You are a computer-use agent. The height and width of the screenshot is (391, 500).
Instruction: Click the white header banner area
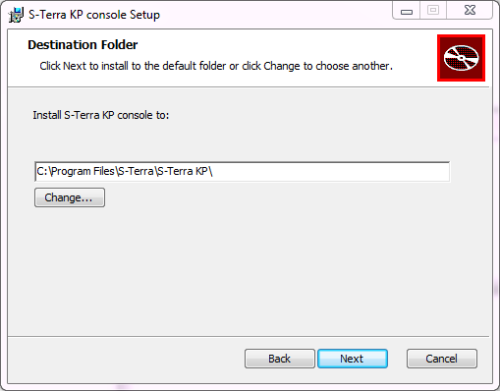223,58
